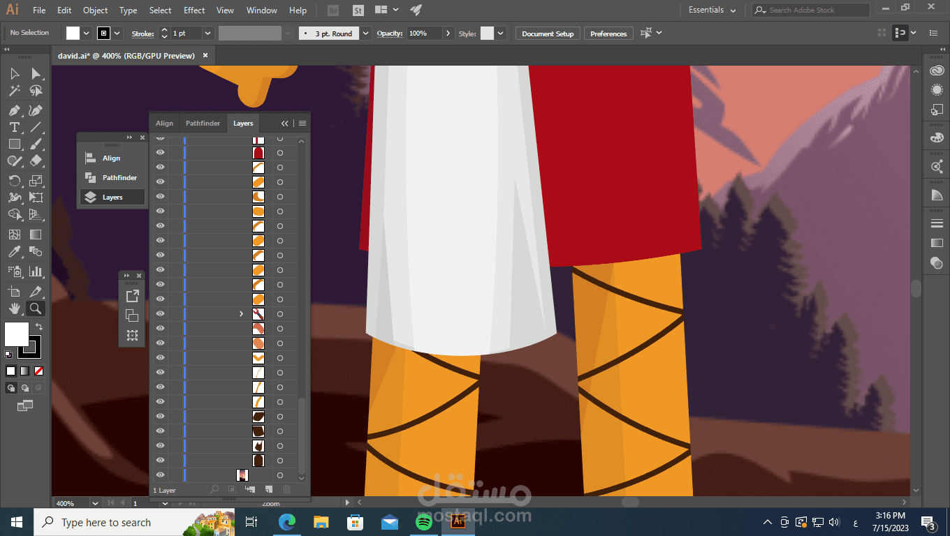The image size is (950, 536).
Task: Select the Rotate tool
Action: point(14,181)
